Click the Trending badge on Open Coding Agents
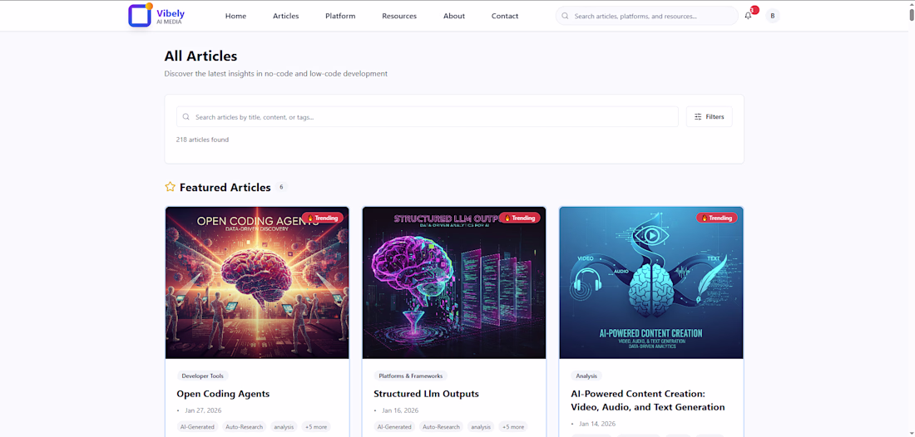The height and width of the screenshot is (437, 915). (x=323, y=218)
